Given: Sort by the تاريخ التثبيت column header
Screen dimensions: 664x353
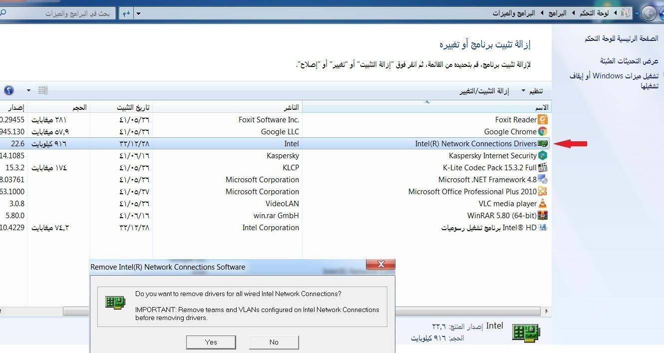Looking at the screenshot, I should click(121, 107).
